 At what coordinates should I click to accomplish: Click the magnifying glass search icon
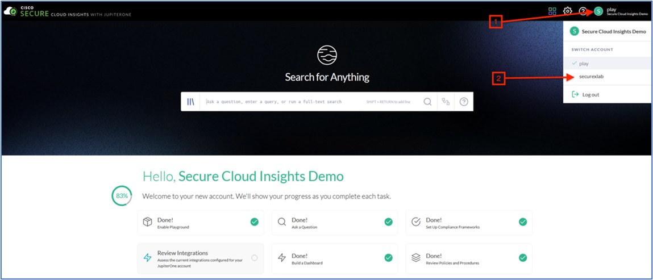click(x=427, y=102)
